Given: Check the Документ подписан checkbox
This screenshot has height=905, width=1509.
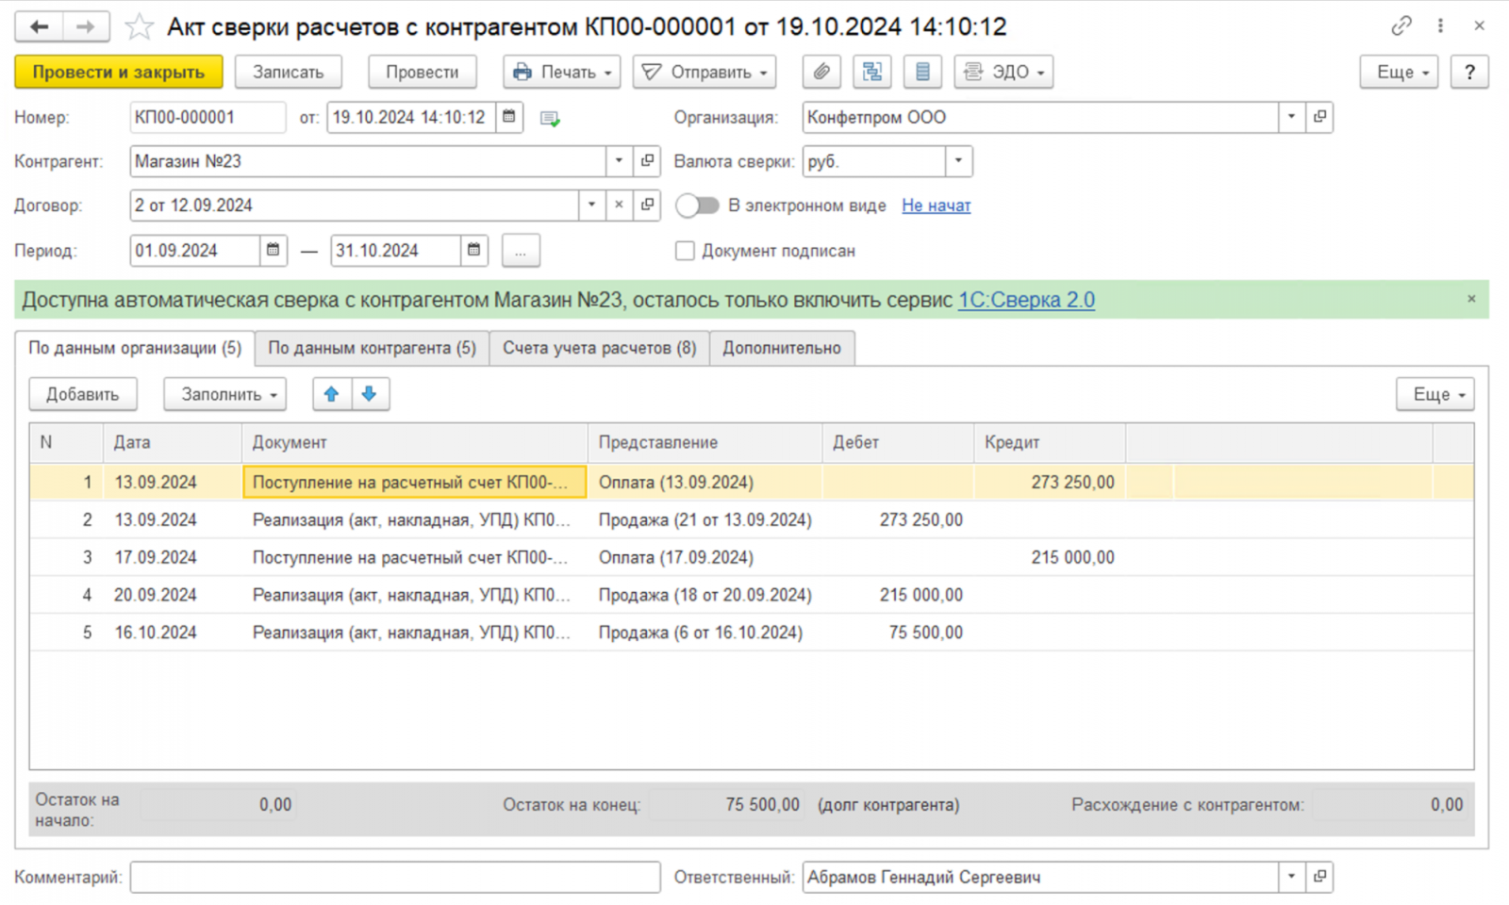Looking at the screenshot, I should tap(685, 251).
